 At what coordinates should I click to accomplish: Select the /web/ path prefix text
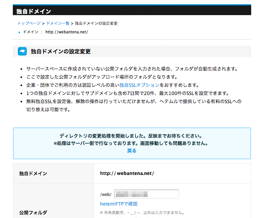click(106, 194)
